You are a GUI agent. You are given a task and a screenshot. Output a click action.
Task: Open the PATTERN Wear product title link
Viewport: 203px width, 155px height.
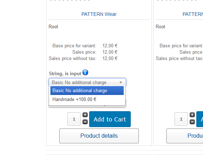(99, 14)
